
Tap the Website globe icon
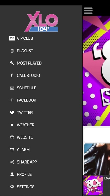pos(12,137)
